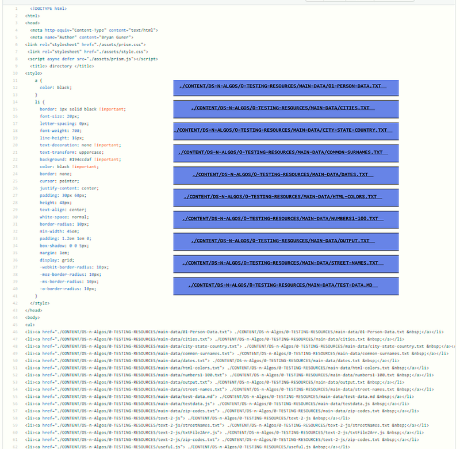460x449 pixels.
Task: Select the <!DOCTYPE html> code line
Action: 48,9
